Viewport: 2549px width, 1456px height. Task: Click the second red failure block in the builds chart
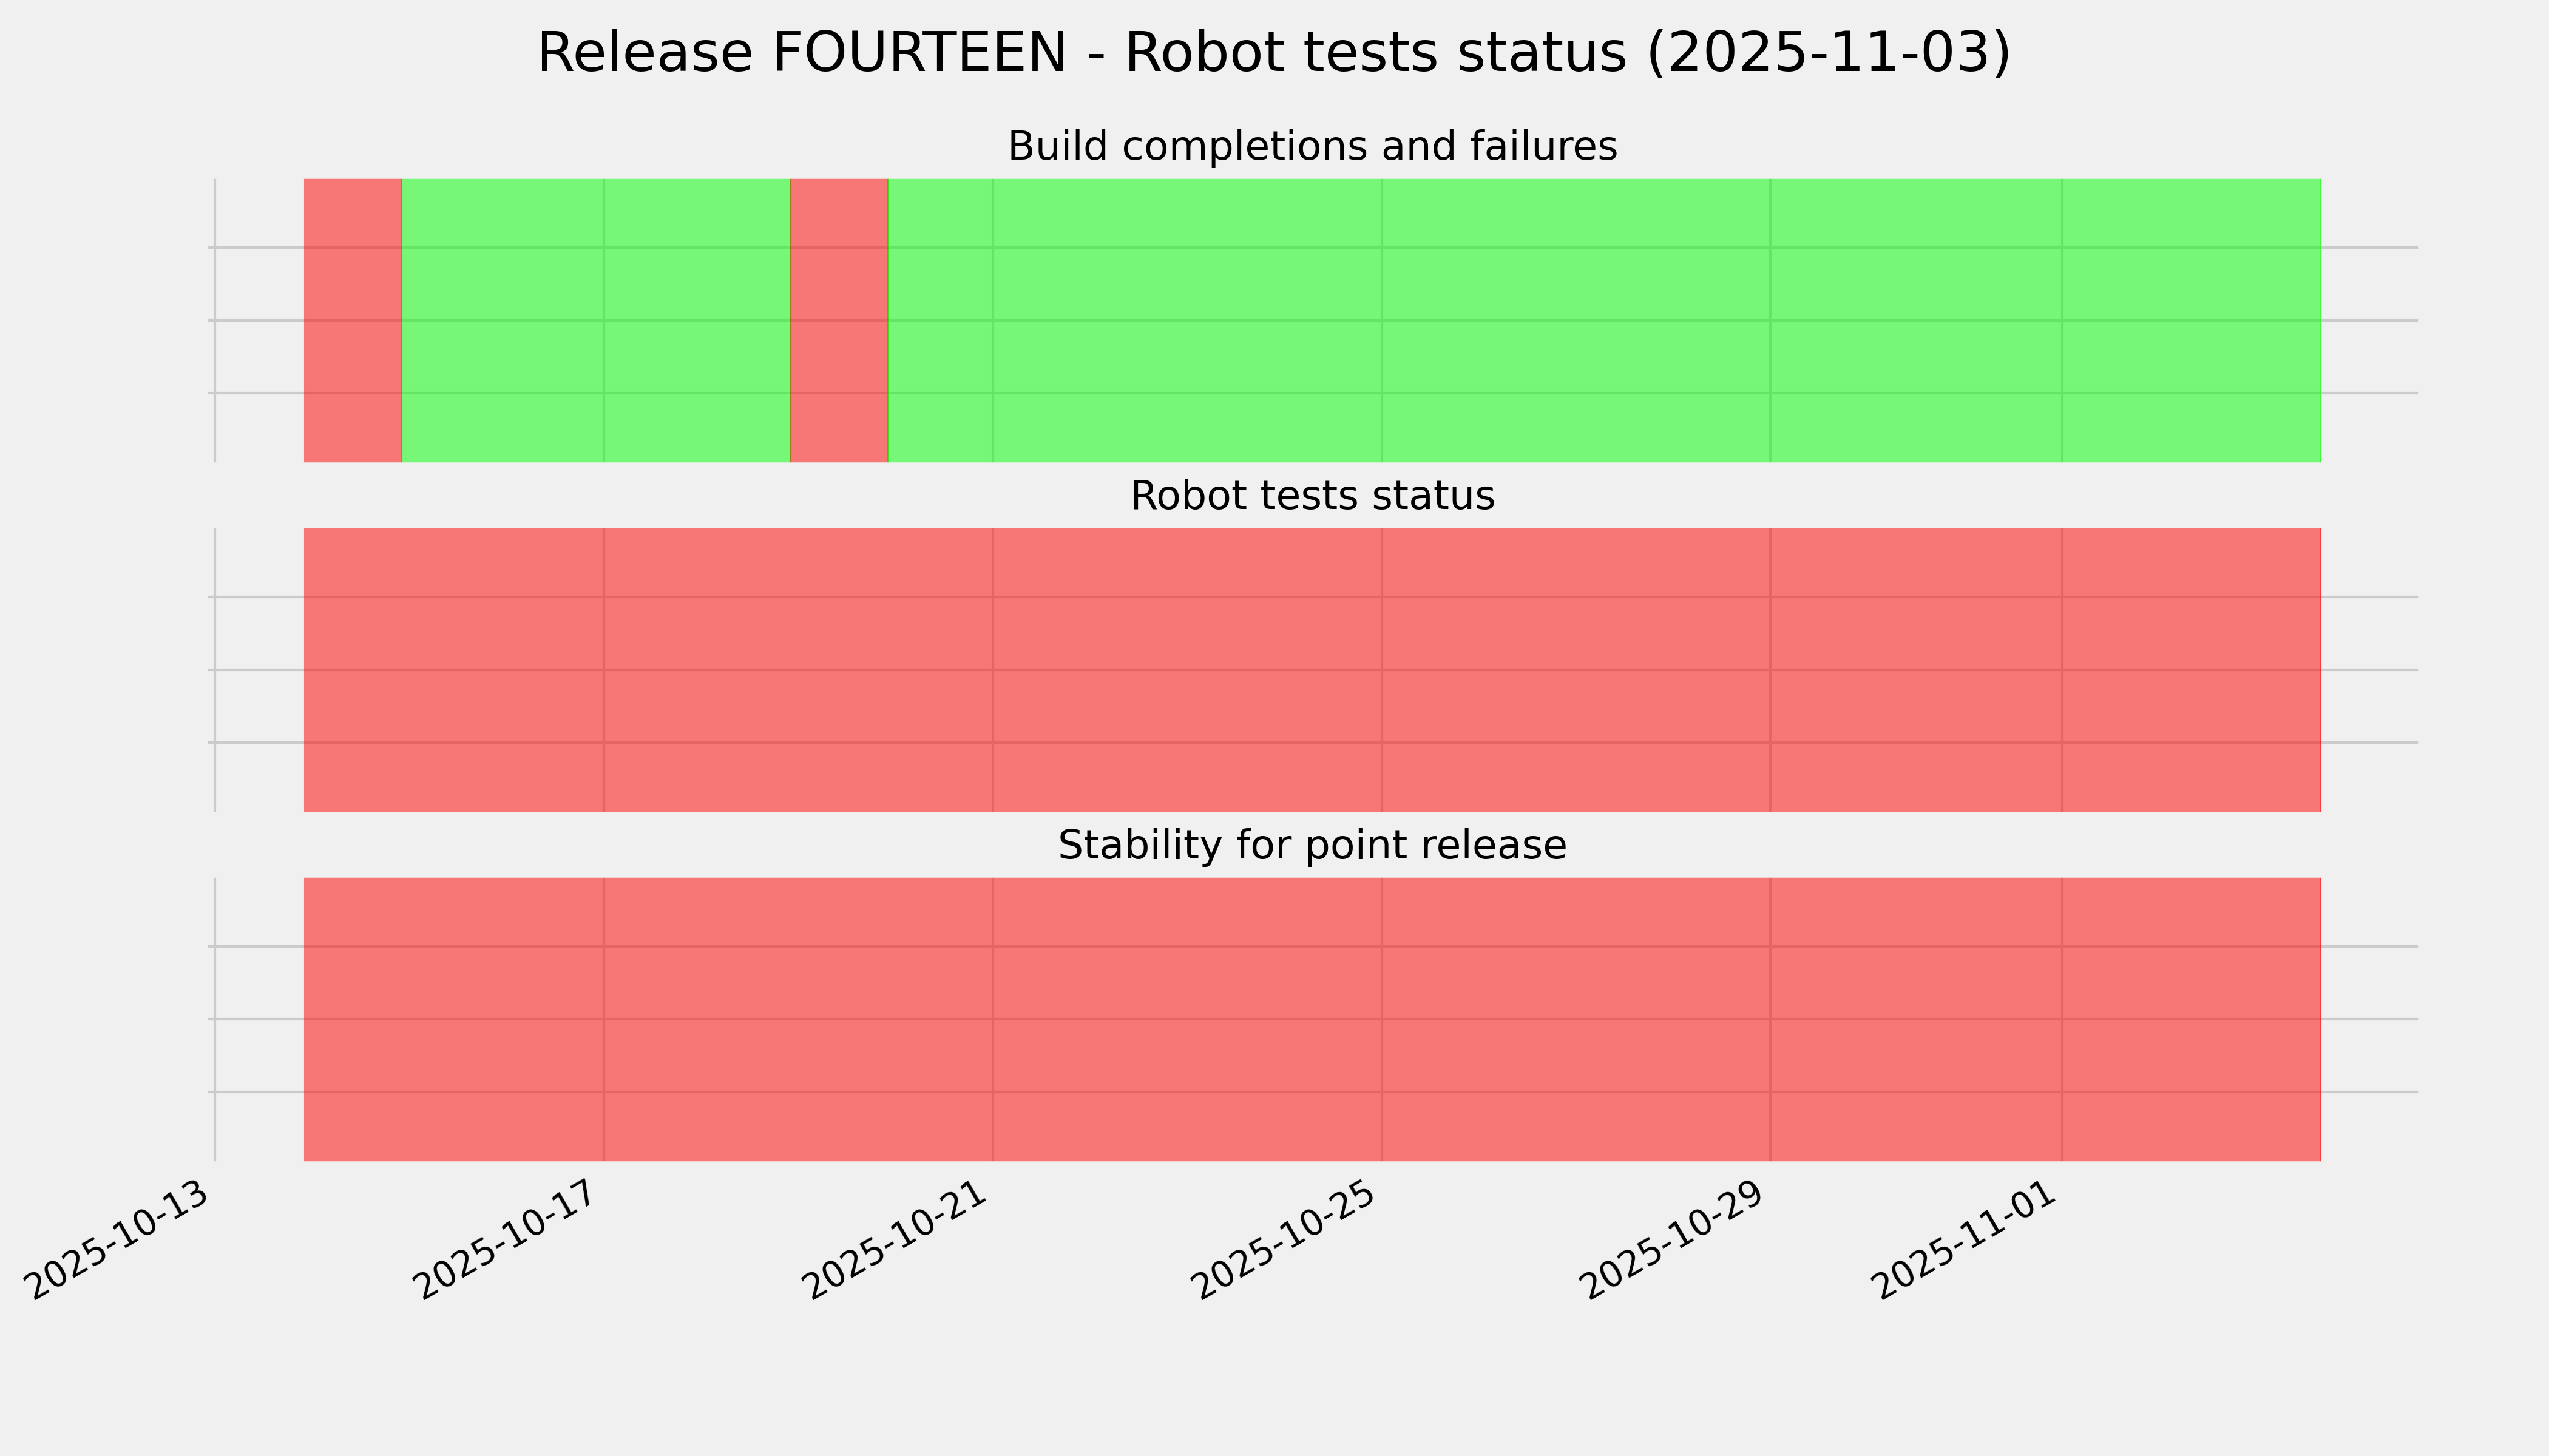[838, 320]
